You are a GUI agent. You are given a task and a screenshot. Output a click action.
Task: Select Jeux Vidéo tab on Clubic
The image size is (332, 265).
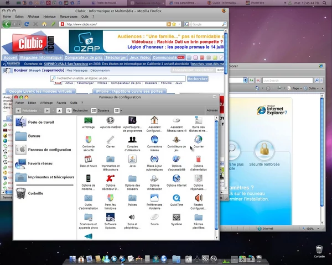tap(139, 57)
